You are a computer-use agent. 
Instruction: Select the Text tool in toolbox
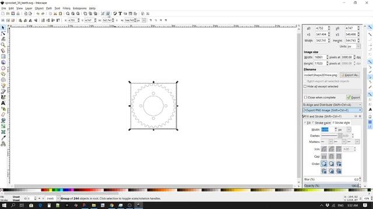[x=3, y=103]
